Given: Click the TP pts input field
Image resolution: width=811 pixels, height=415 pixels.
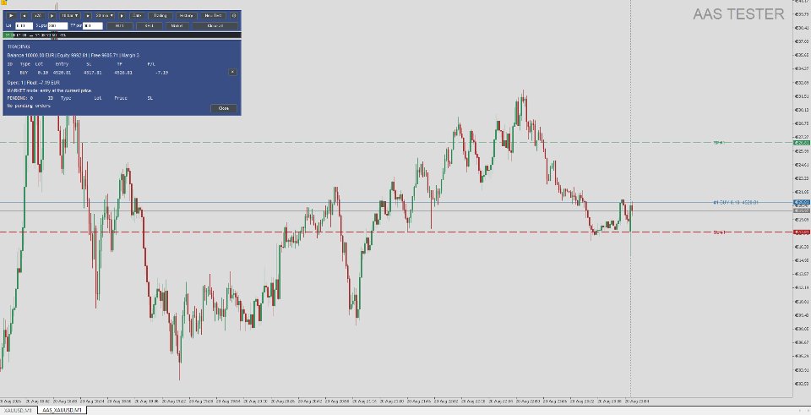Looking at the screenshot, I should coord(93,26).
